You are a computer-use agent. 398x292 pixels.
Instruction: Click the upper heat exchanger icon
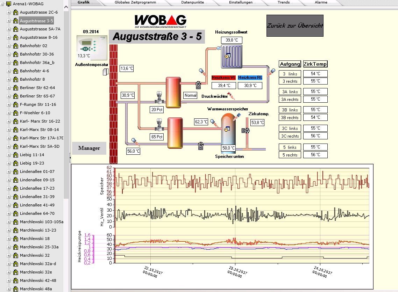pyautogui.click(x=173, y=93)
